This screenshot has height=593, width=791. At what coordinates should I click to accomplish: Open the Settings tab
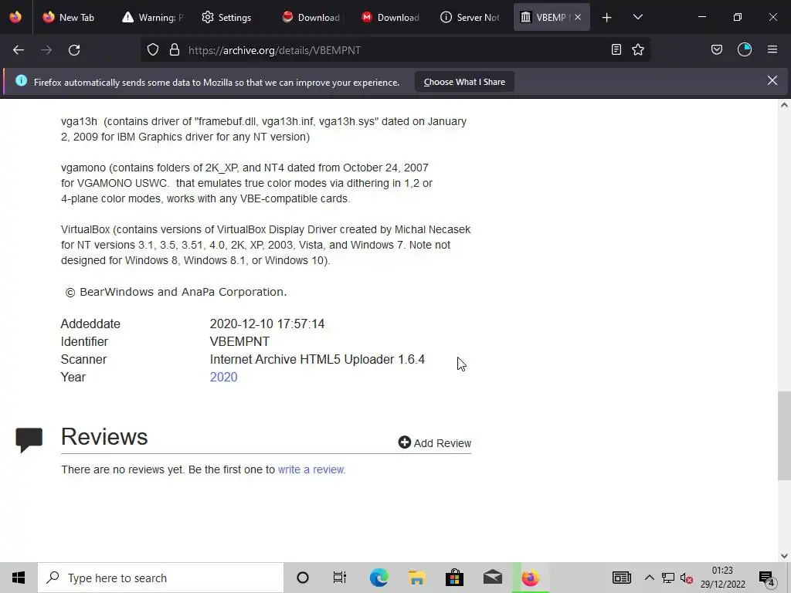pyautogui.click(x=226, y=17)
